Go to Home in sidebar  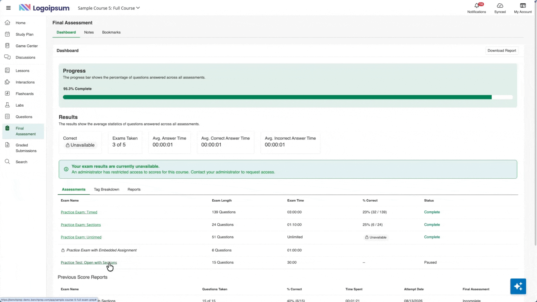click(x=20, y=23)
